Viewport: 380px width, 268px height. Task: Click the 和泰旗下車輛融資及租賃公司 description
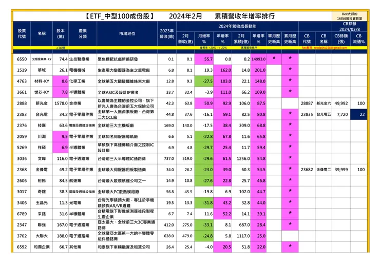[x=124, y=247]
